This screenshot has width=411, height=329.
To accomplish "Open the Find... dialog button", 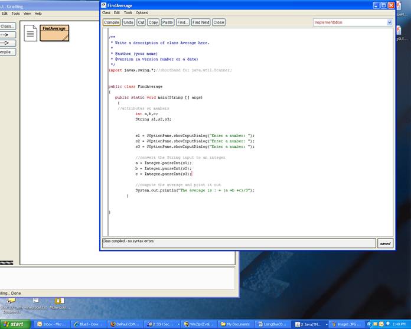I will [182, 22].
